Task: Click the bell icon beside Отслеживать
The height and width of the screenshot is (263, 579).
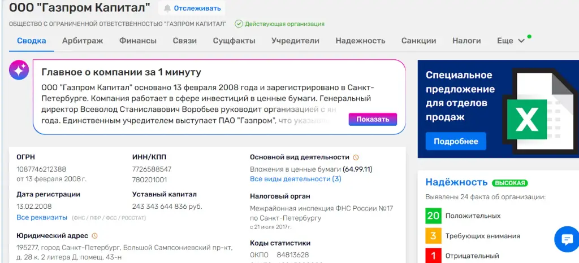Action: (167, 8)
